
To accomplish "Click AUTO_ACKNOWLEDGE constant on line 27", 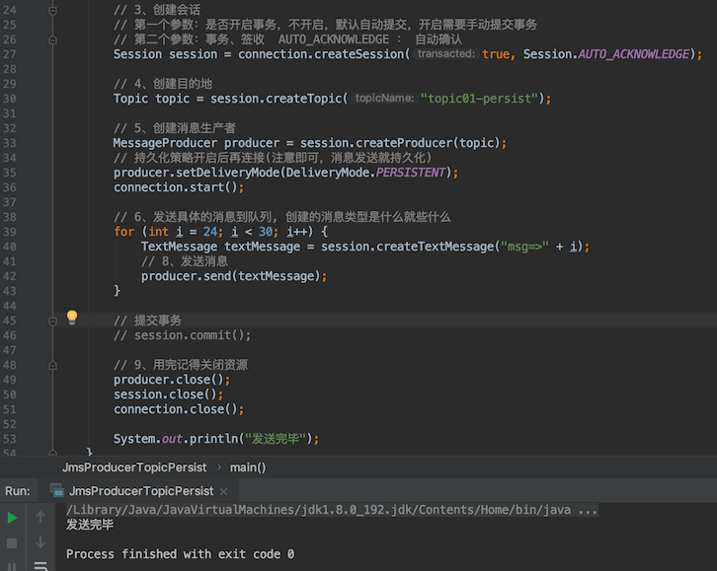I will click(634, 54).
